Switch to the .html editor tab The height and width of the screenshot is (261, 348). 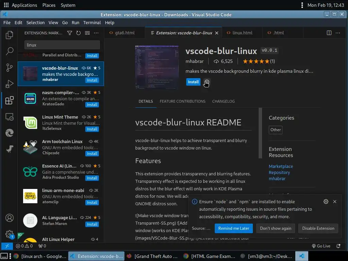click(x=279, y=33)
